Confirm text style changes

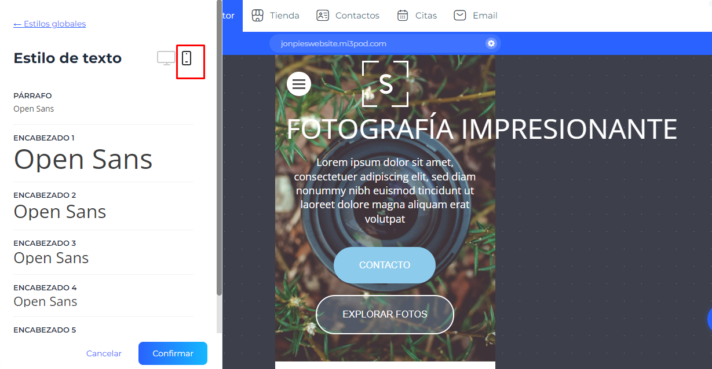(x=173, y=353)
